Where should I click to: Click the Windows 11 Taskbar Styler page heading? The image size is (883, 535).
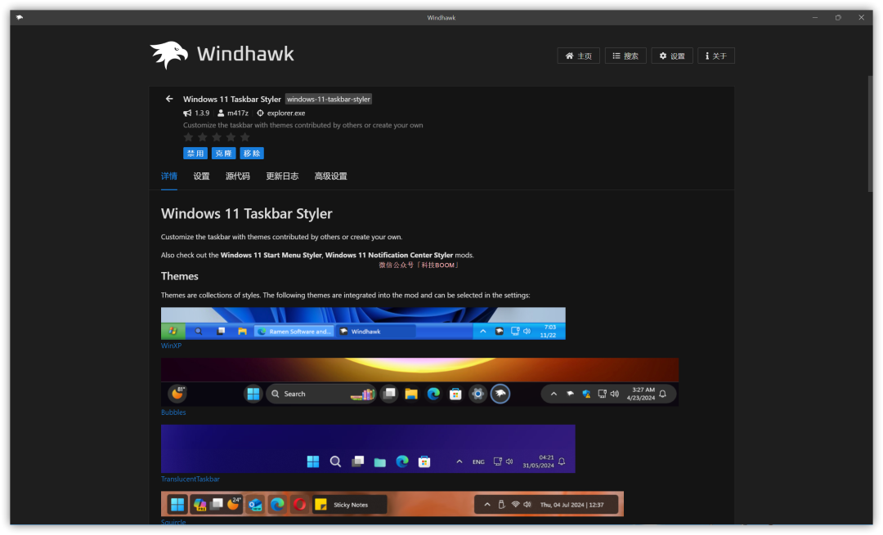click(247, 214)
